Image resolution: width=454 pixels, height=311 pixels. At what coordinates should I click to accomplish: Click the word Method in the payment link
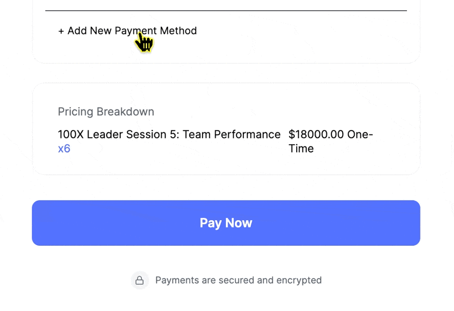click(178, 31)
